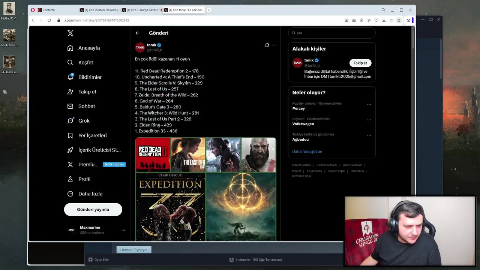The image size is (480, 270).
Task: Click the Ara search field
Action: coord(332,33)
